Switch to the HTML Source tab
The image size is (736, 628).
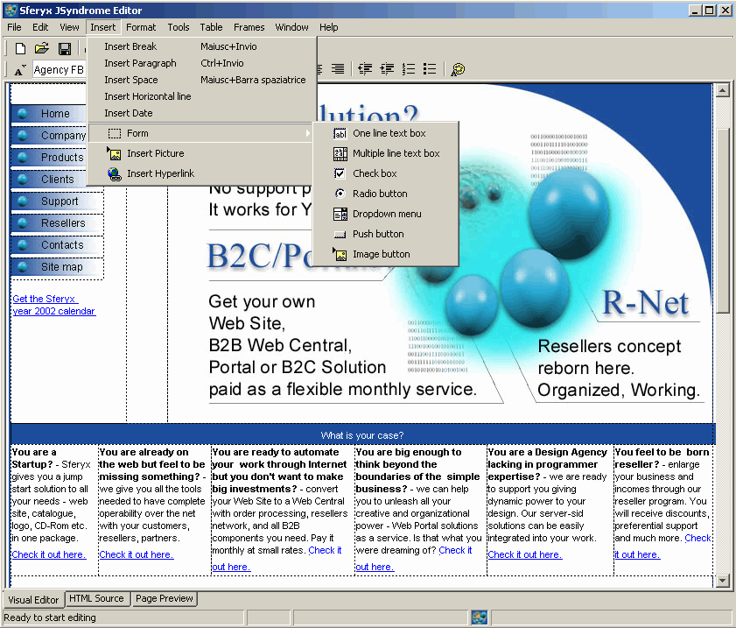point(96,598)
